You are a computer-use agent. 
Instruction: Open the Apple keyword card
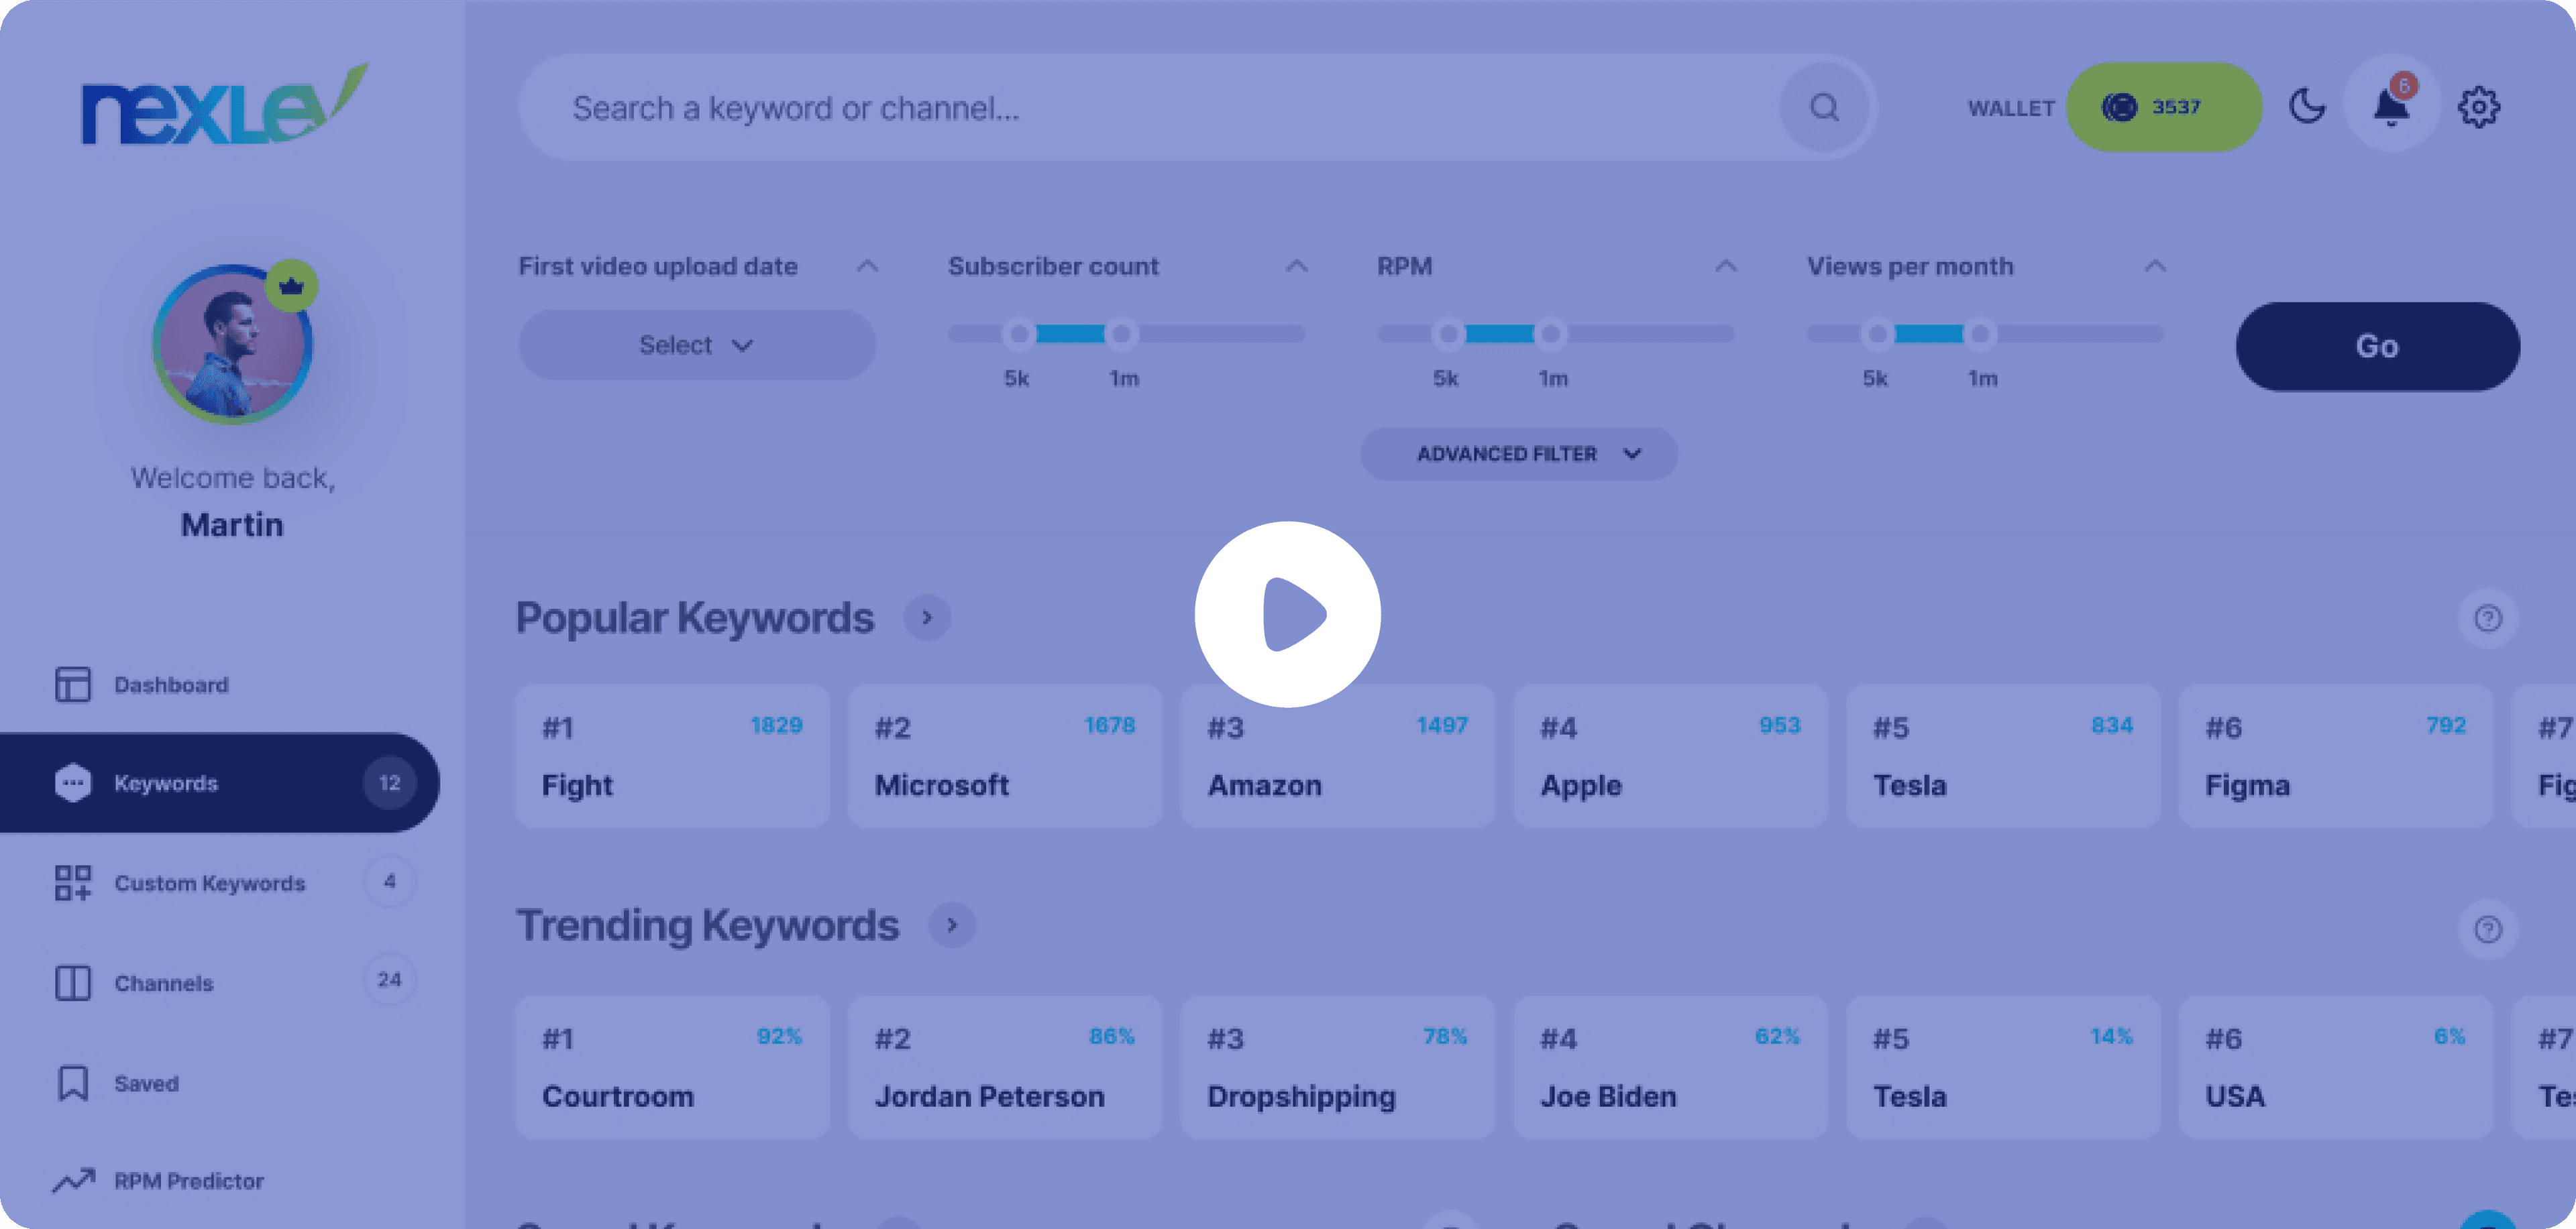(x=1670, y=756)
